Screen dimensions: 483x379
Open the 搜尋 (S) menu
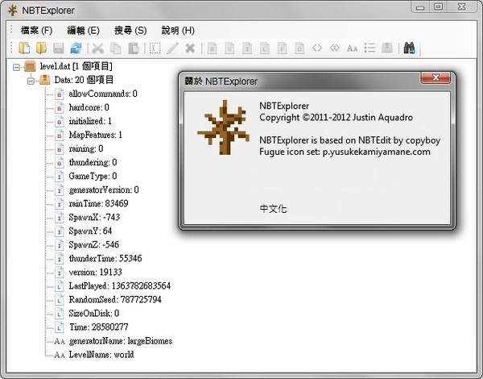(130, 30)
